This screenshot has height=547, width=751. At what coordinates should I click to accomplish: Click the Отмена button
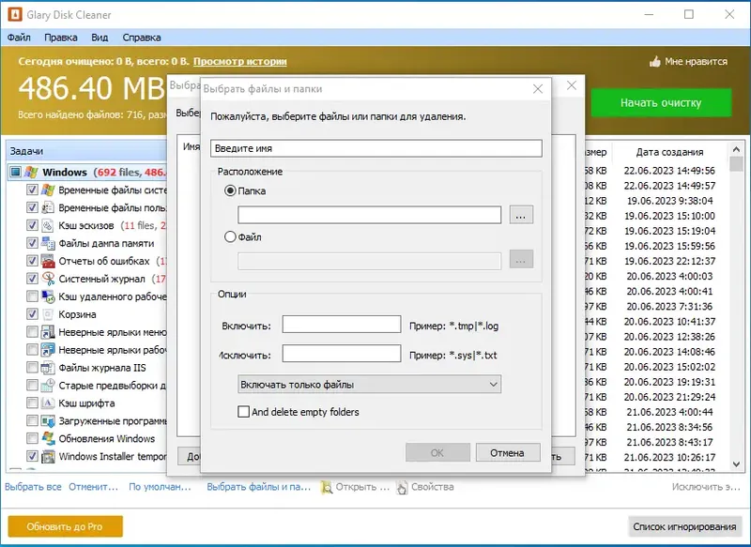pos(508,453)
